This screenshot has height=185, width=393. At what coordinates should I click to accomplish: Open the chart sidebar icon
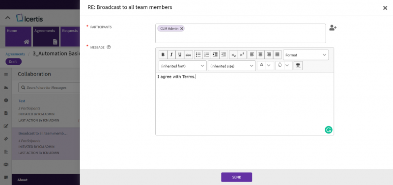6,87
